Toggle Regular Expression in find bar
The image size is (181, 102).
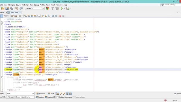(x=64, y=93)
